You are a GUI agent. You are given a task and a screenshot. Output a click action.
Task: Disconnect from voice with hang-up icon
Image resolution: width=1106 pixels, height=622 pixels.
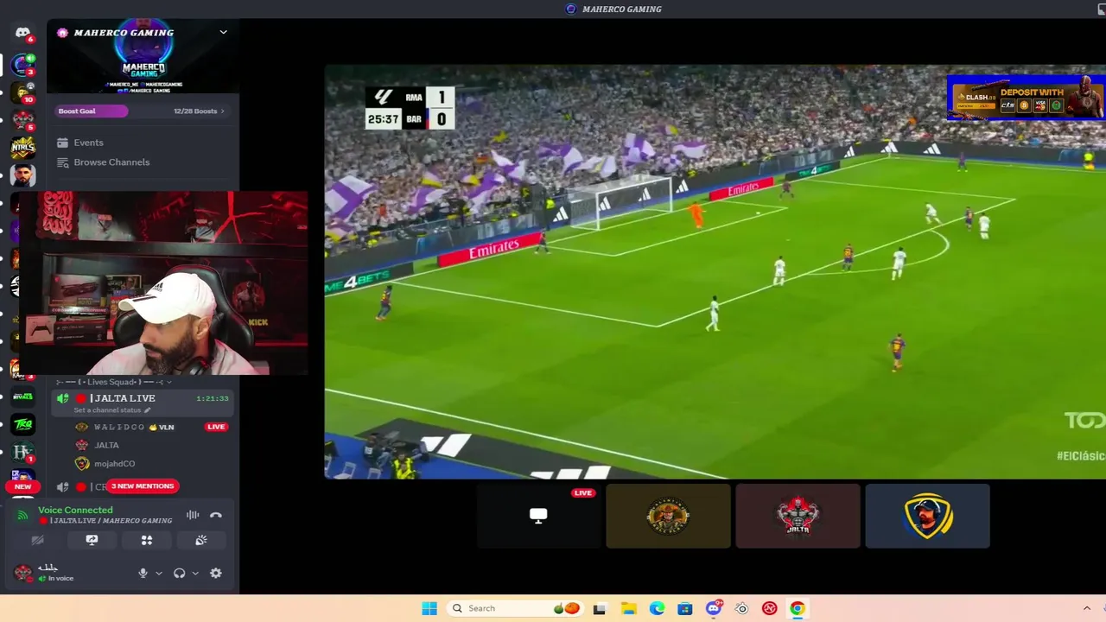point(216,515)
